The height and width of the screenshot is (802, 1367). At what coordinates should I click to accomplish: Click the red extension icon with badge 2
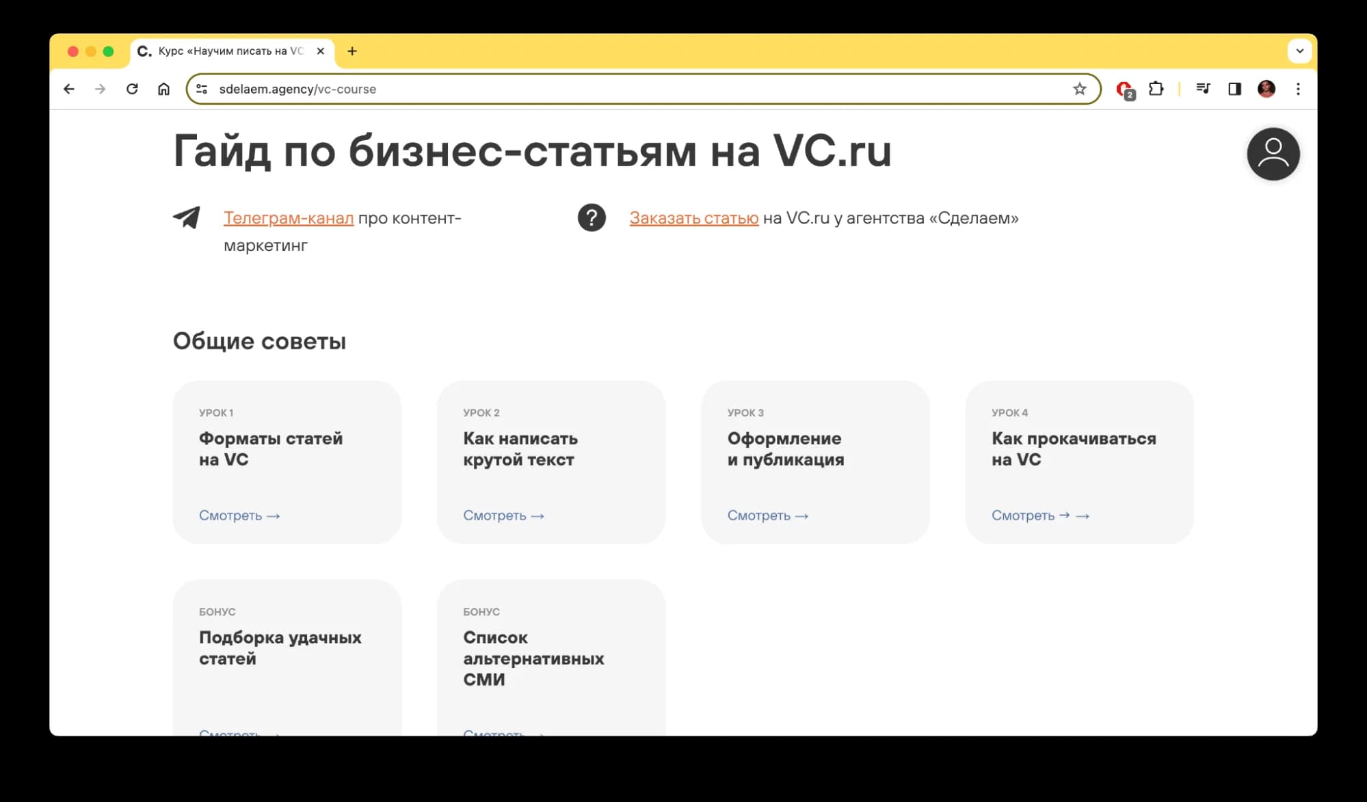pos(1124,89)
